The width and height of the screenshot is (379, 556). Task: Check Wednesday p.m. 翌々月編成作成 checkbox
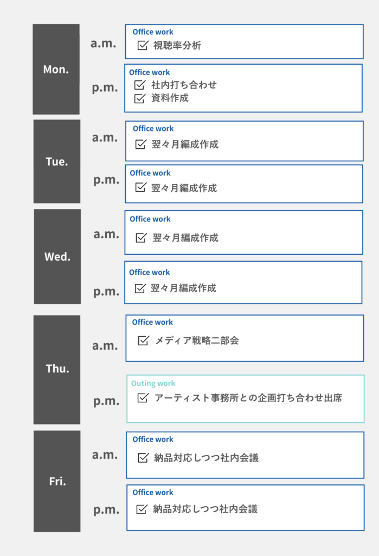point(139,288)
